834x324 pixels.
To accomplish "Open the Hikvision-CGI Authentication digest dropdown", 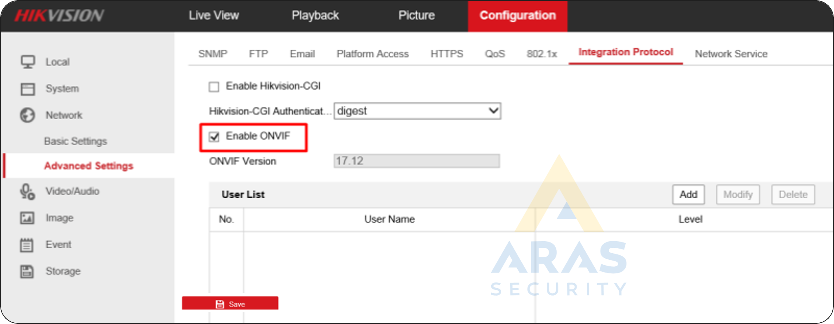I will point(417,111).
